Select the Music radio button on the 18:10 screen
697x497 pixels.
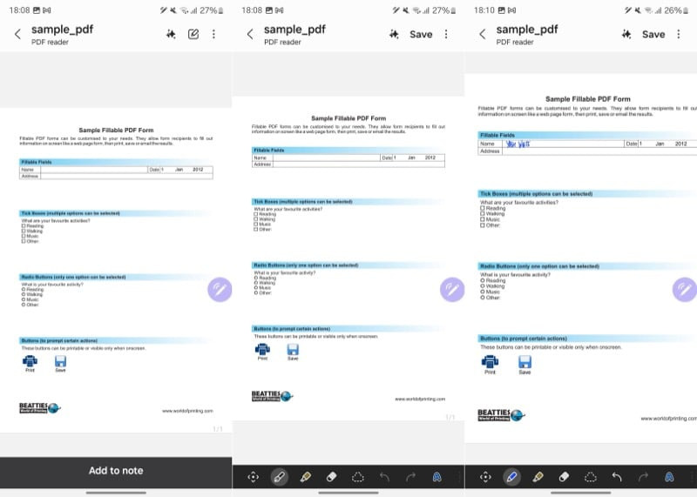483,292
